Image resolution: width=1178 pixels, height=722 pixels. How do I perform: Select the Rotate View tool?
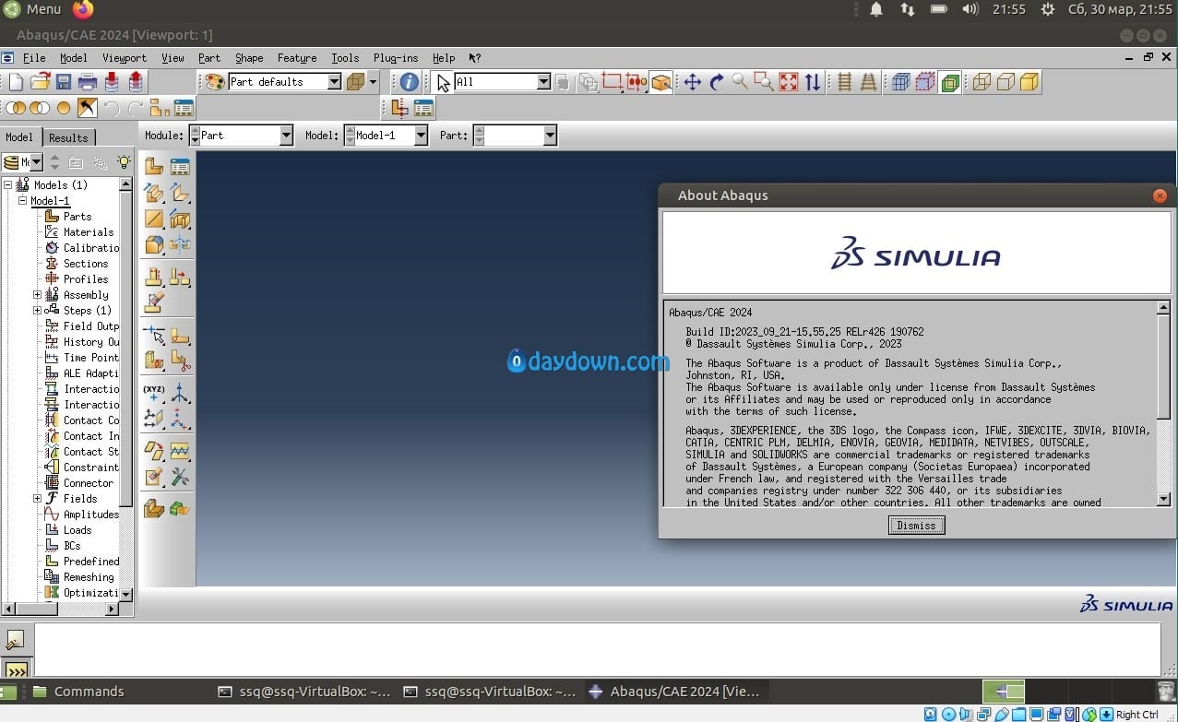click(717, 82)
